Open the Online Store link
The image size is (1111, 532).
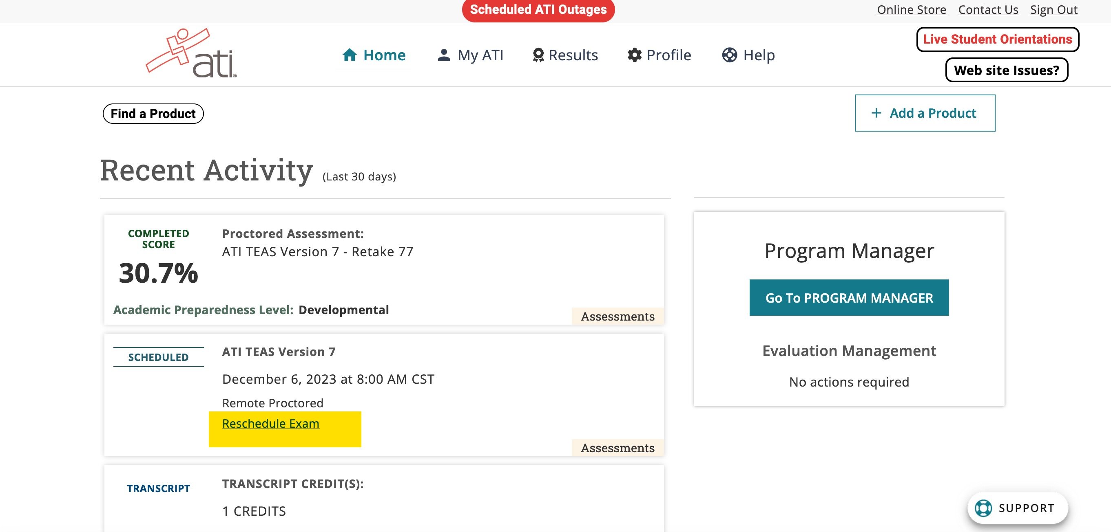pos(911,9)
